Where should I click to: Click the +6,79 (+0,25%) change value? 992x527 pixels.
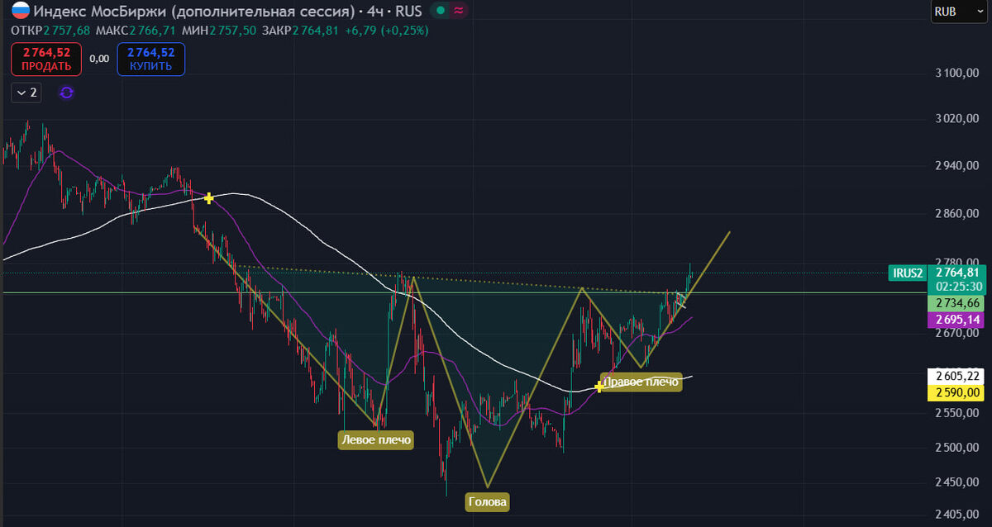pos(387,30)
